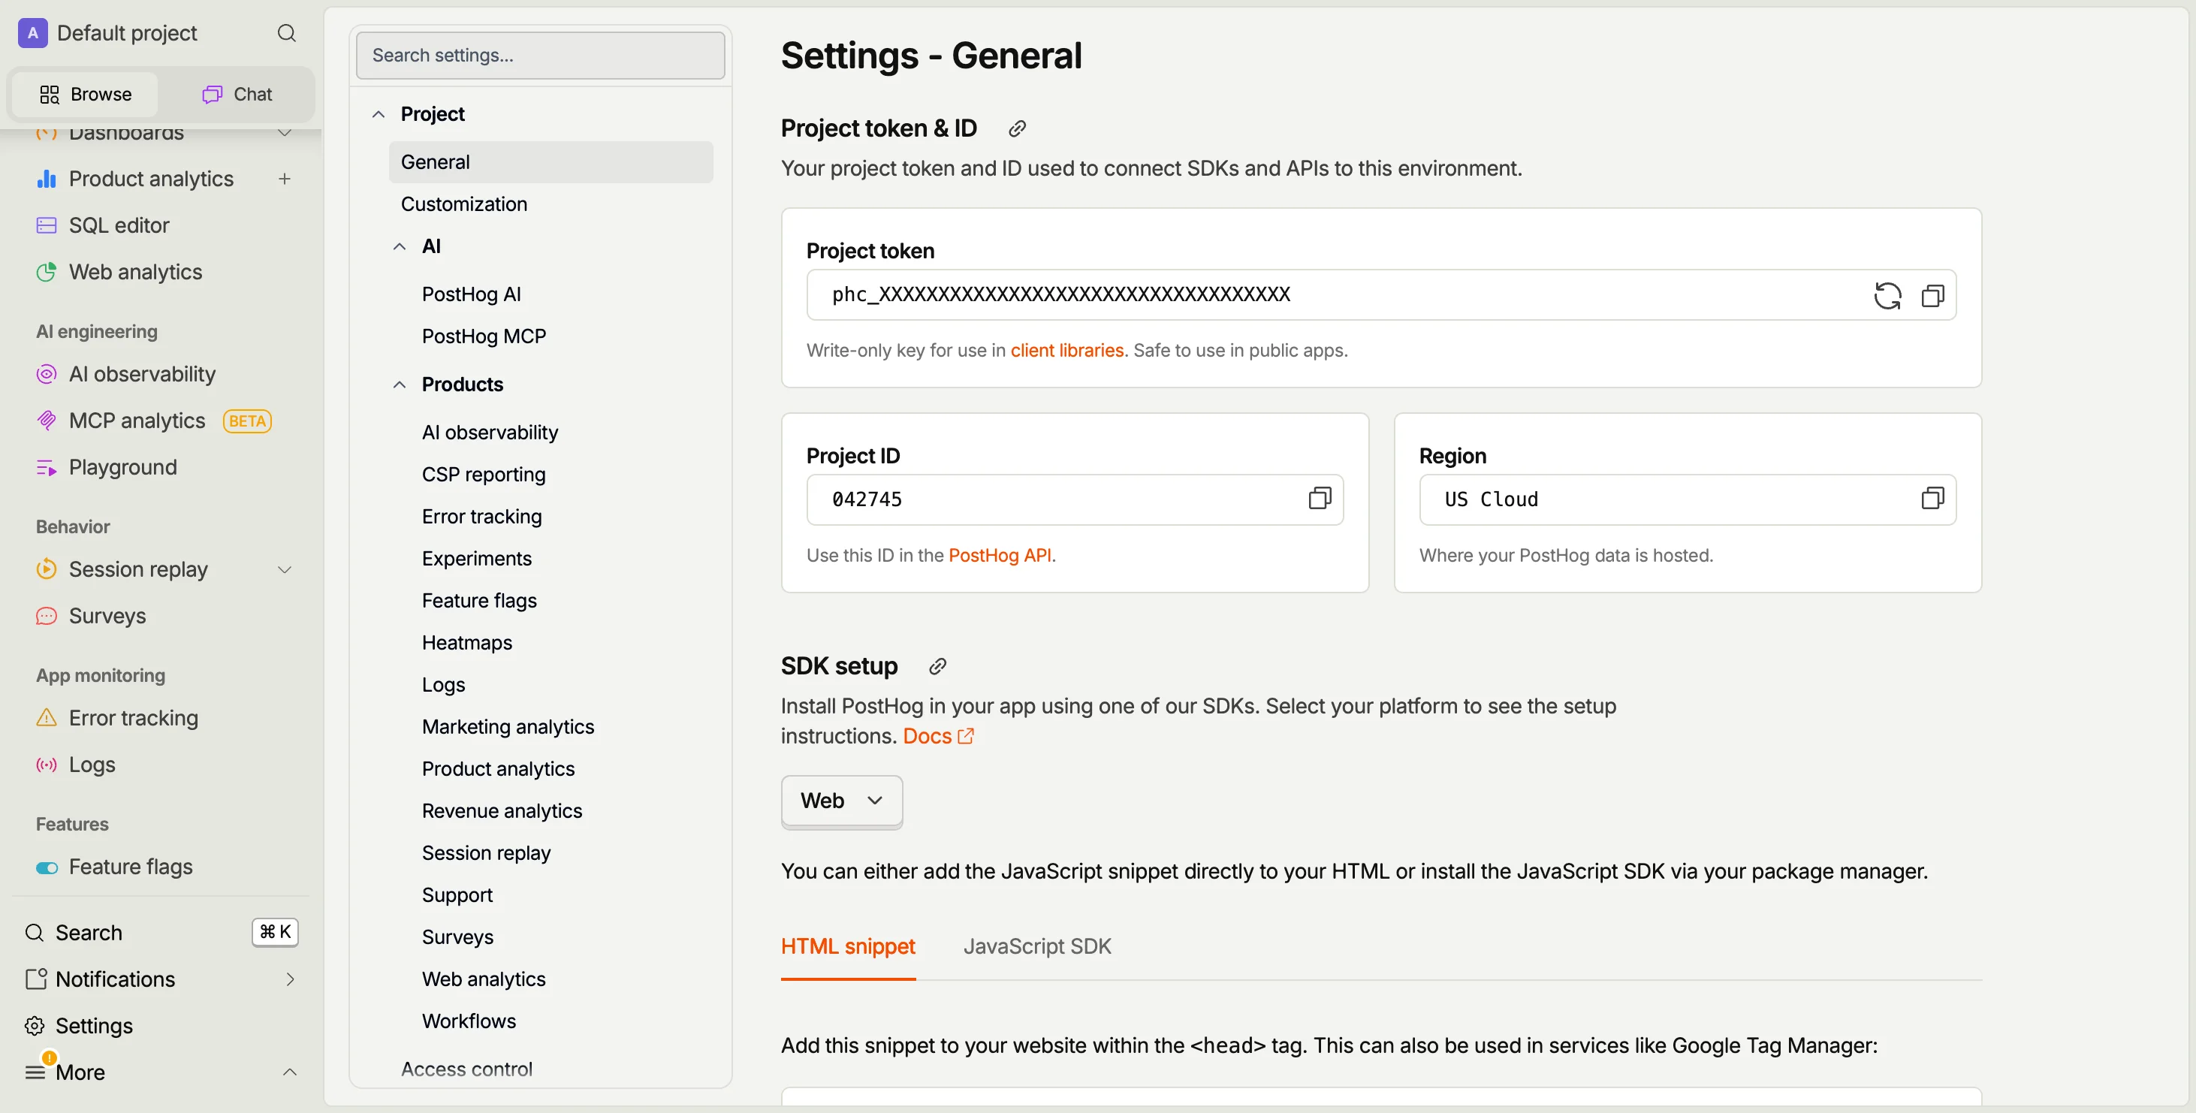The height and width of the screenshot is (1113, 2196).
Task: Click the search magnifier icon beside Default project
Action: point(286,33)
